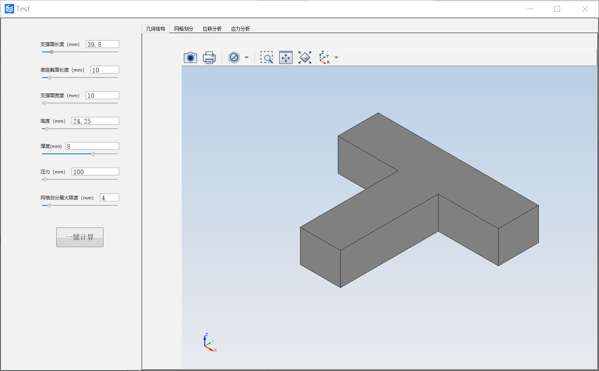The height and width of the screenshot is (371, 599).
Task: Take a snapshot with the camera icon
Action: pyautogui.click(x=190, y=57)
